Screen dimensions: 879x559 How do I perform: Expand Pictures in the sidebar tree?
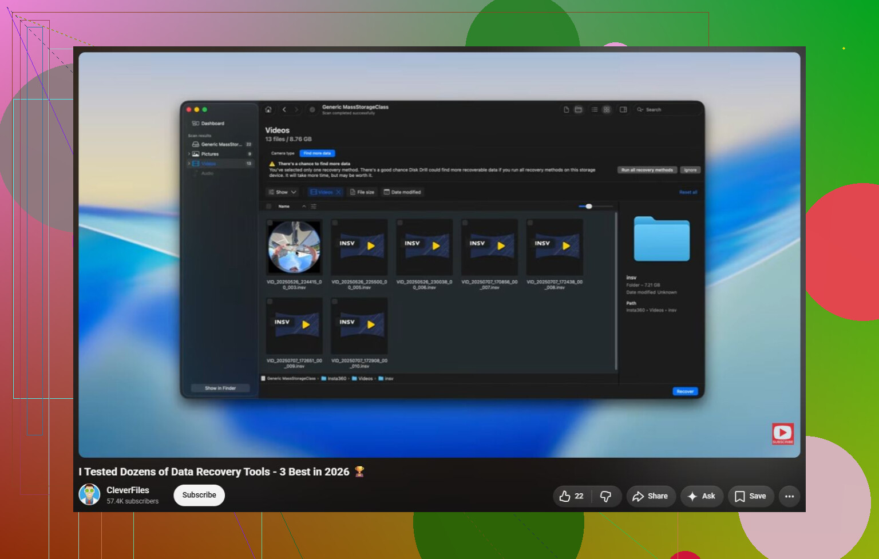coord(189,154)
